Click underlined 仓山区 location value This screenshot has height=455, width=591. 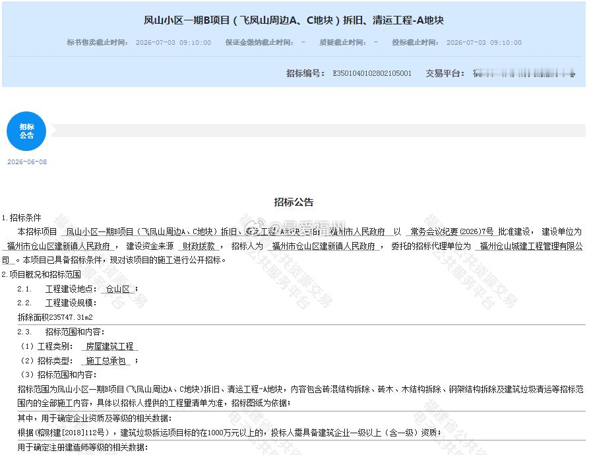pyautogui.click(x=117, y=289)
